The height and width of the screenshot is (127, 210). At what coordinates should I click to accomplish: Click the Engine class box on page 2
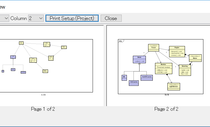click(177, 51)
